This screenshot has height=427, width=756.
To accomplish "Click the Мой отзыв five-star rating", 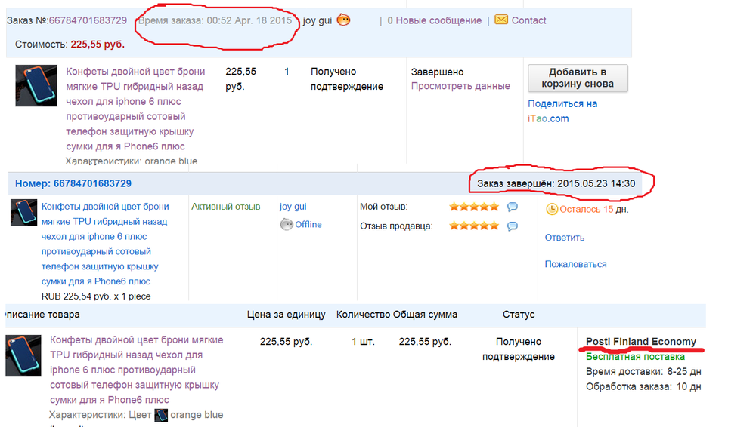I will pos(474,207).
